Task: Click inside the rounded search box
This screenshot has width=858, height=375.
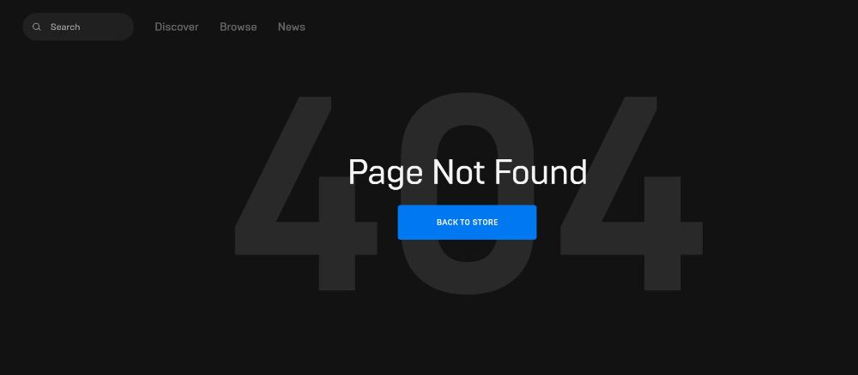Action: (78, 27)
